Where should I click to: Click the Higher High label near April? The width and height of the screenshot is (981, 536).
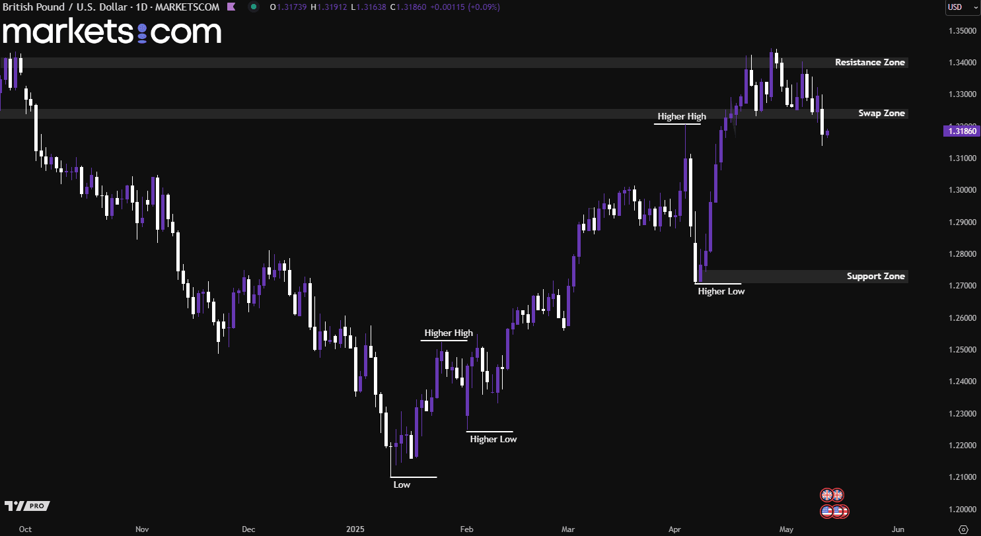tap(681, 117)
